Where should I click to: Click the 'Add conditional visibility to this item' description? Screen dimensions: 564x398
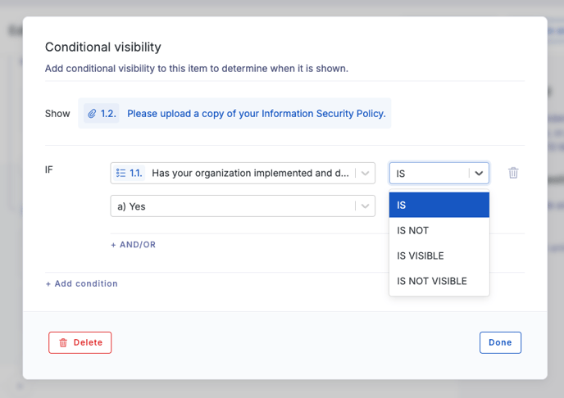coord(197,68)
